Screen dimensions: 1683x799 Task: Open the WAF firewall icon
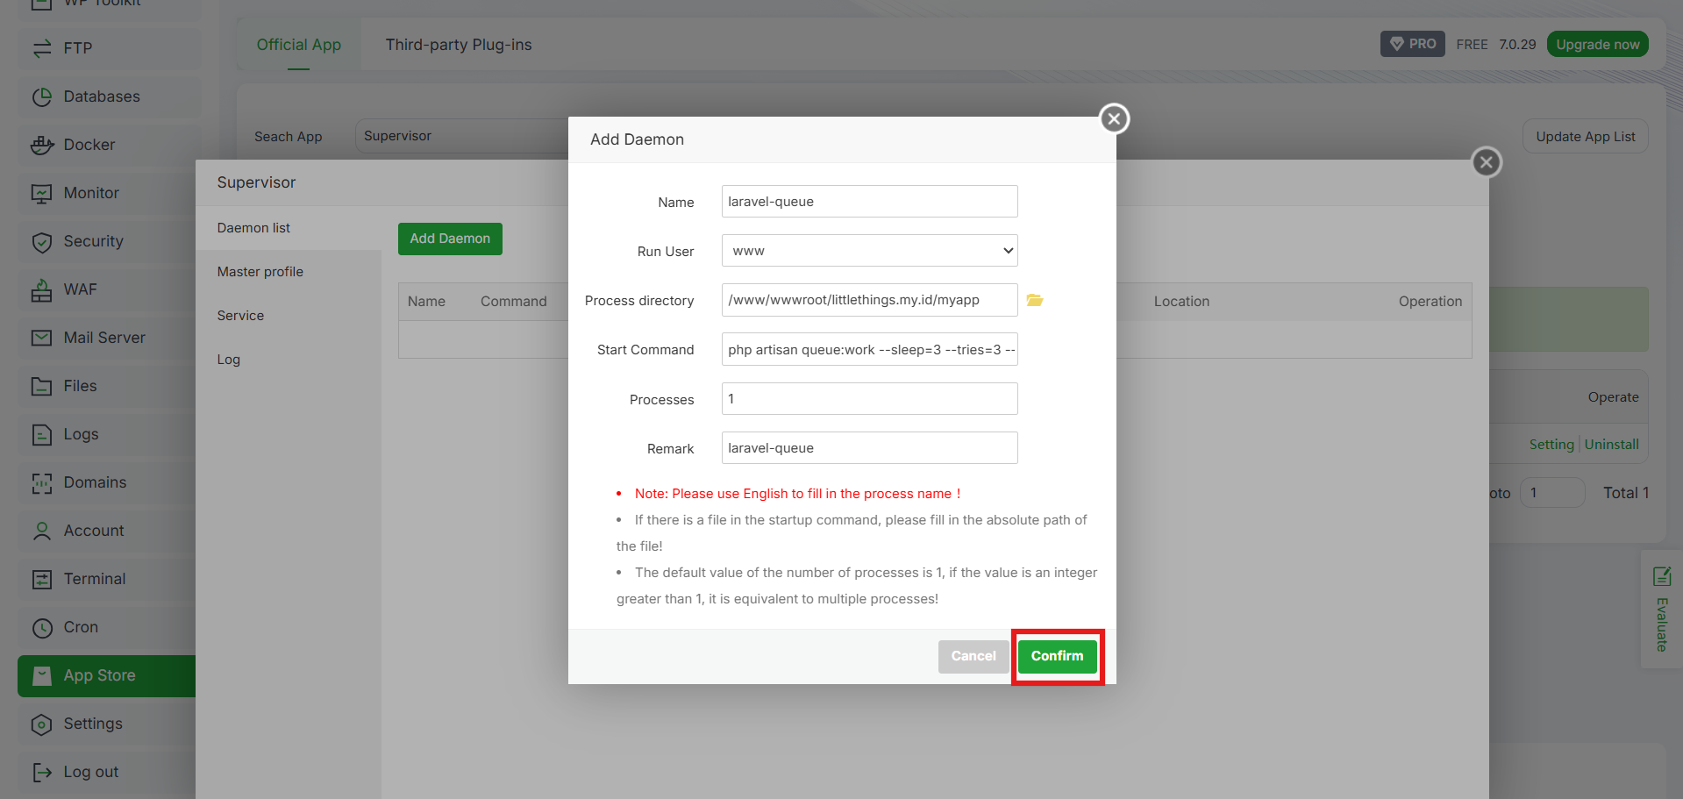(x=41, y=289)
